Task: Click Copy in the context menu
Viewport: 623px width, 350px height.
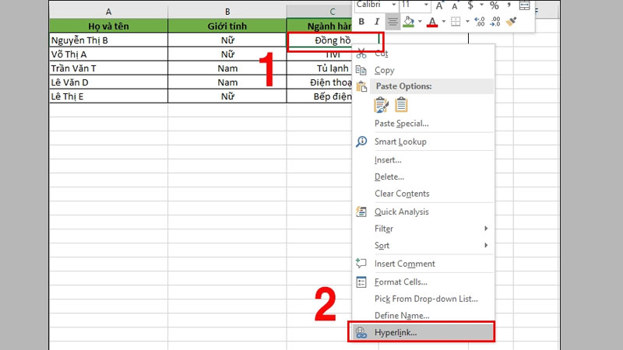Action: 385,70
